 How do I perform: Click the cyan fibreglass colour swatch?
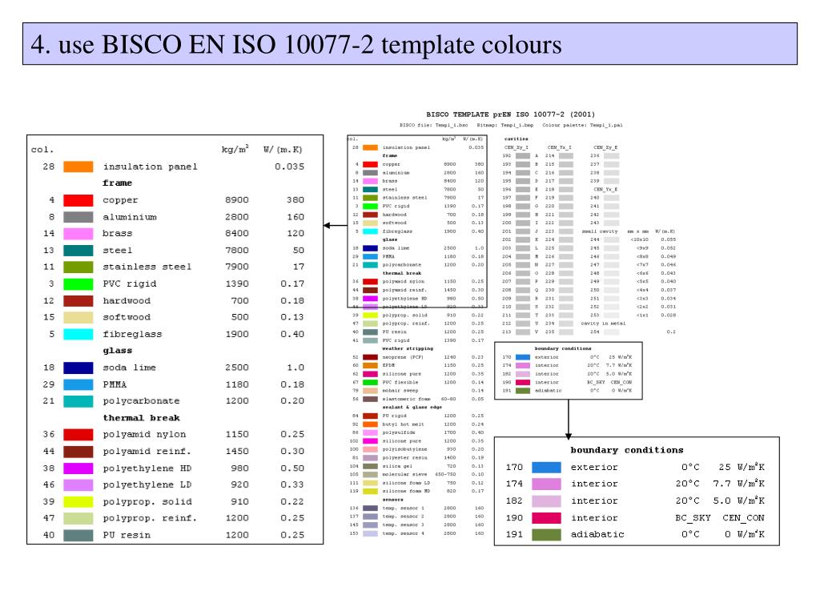pos(78,334)
